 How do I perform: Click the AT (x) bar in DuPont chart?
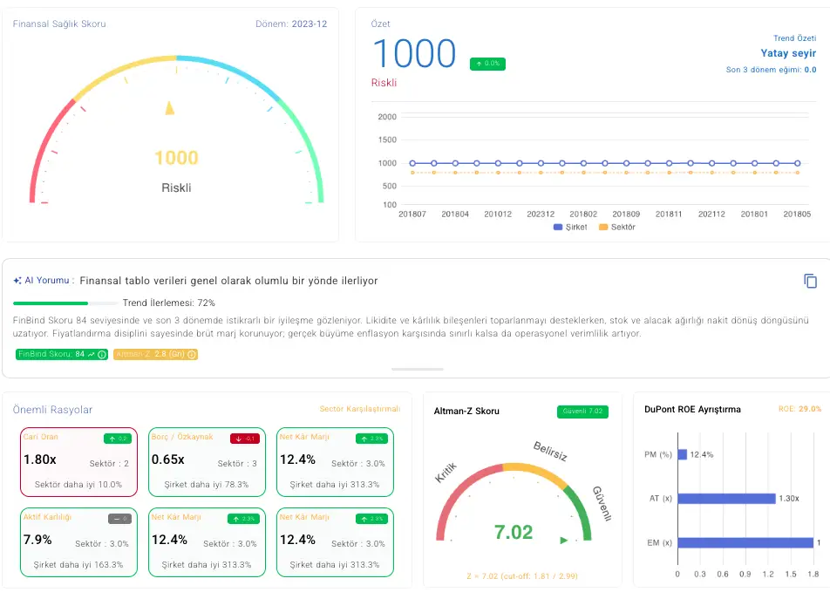click(x=725, y=499)
